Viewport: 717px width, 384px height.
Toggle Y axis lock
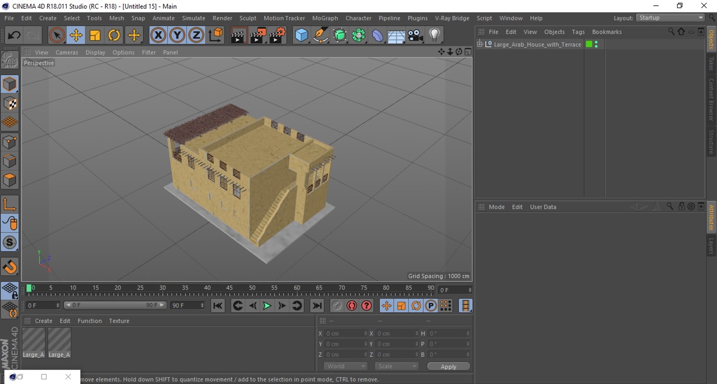click(x=177, y=35)
